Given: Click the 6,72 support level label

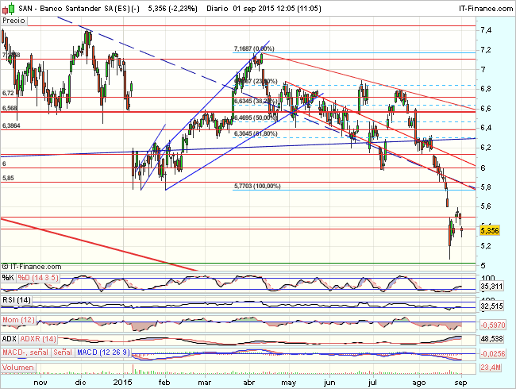Looking at the screenshot, I should 8,93.
